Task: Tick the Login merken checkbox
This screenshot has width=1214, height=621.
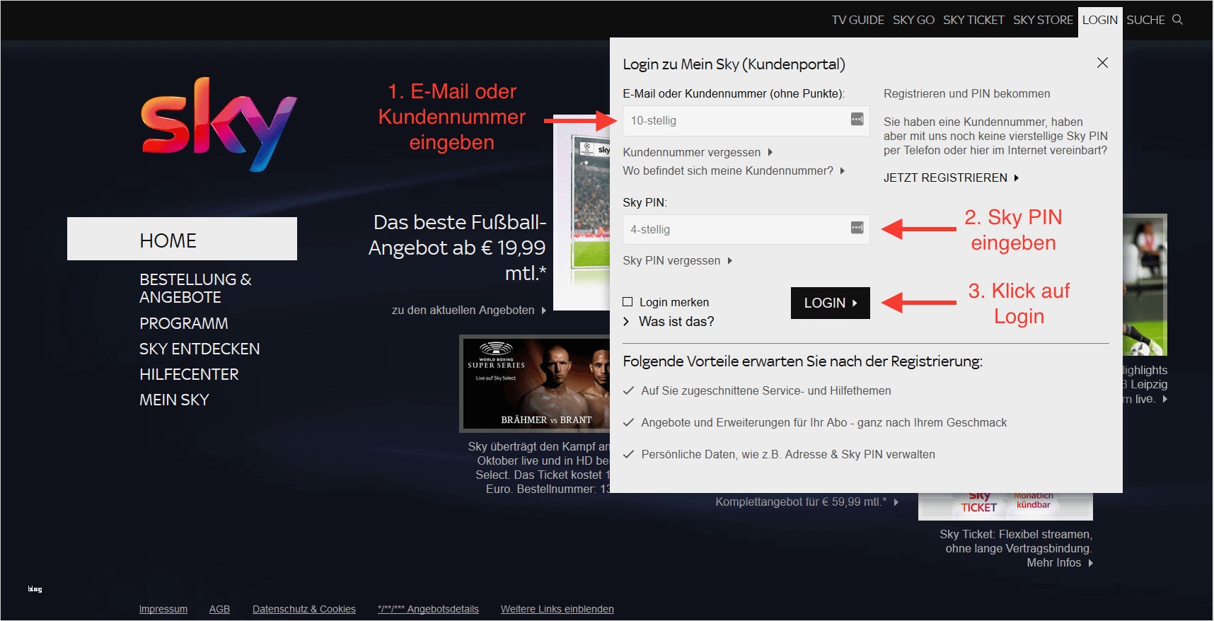Action: 628,302
